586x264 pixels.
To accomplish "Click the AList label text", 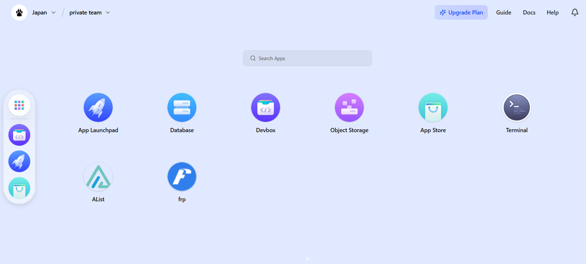I will click(98, 199).
